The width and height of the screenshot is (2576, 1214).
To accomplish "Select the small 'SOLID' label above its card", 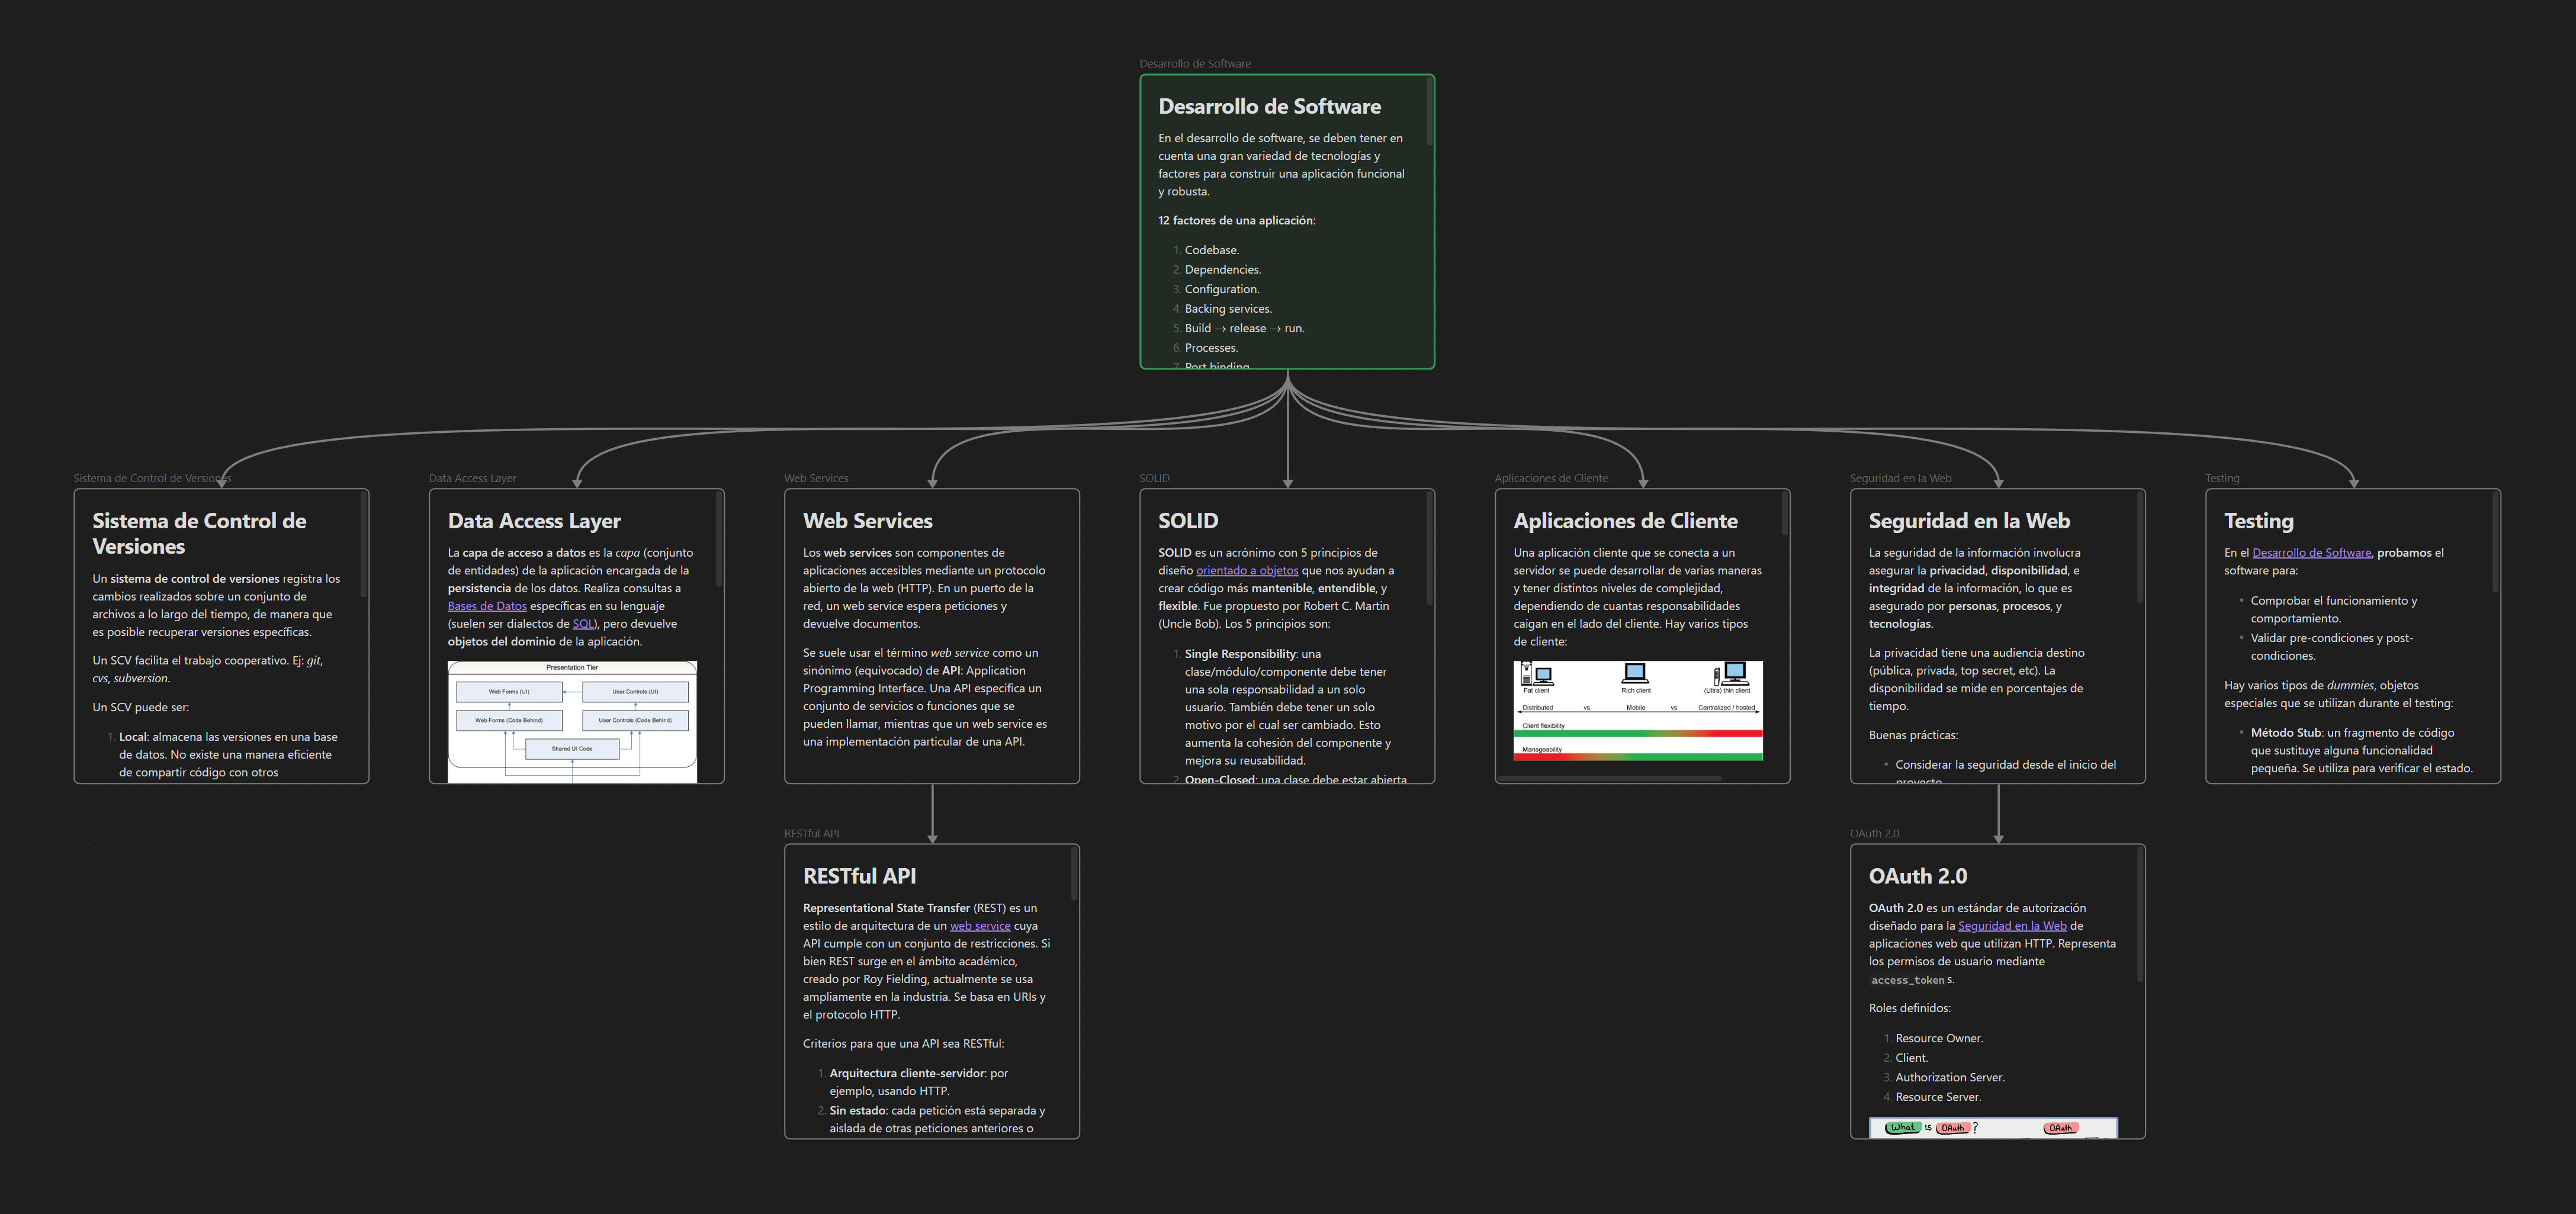I will coord(1154,479).
